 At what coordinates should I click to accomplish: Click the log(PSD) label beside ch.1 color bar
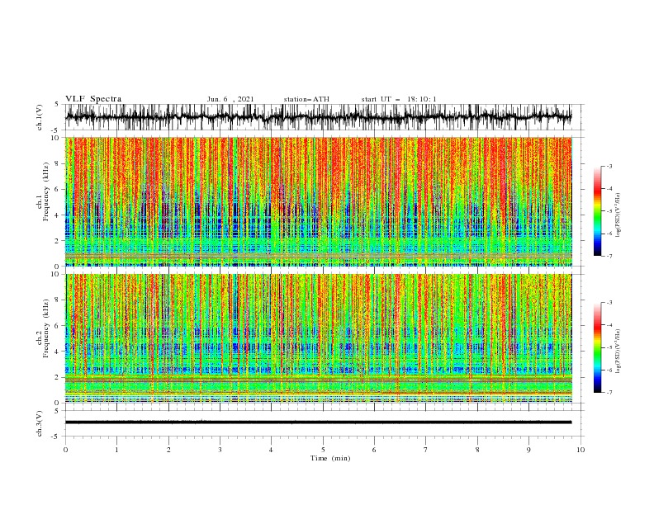tap(618, 215)
